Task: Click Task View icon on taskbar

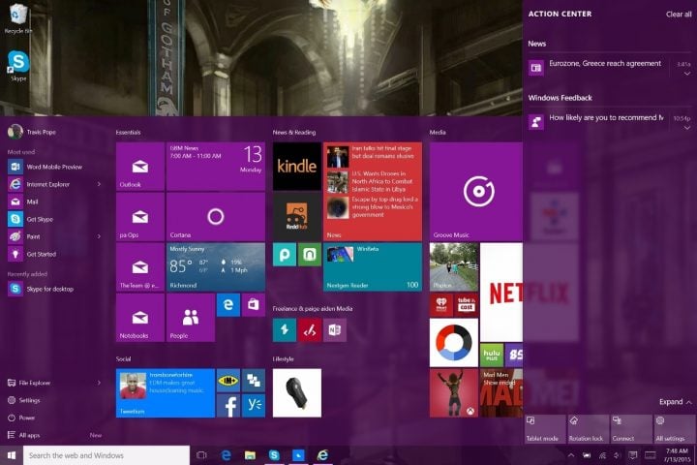Action: [201, 455]
